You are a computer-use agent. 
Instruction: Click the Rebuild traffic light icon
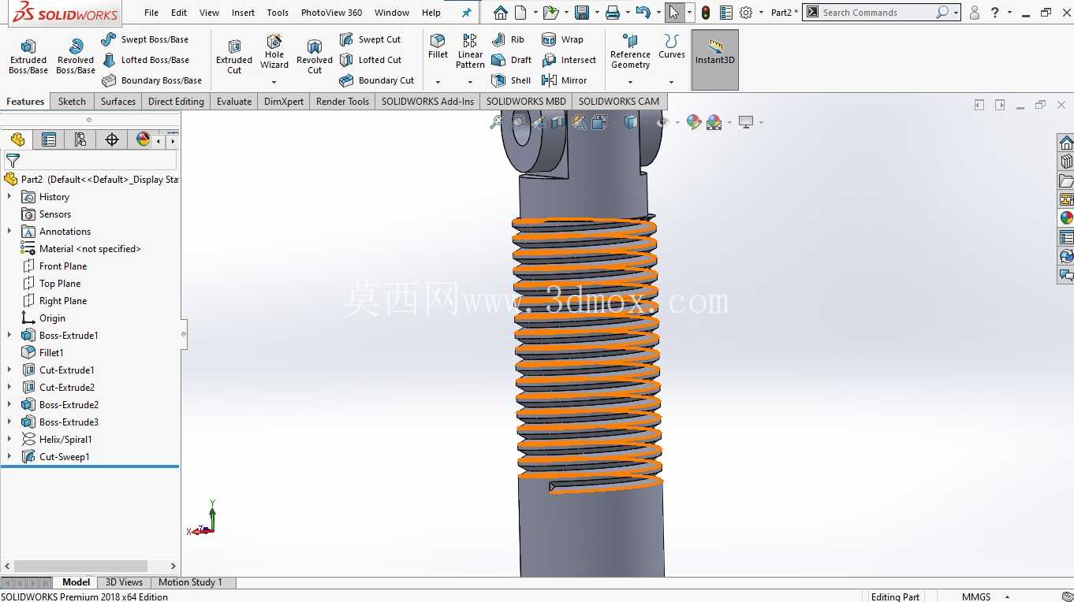point(705,13)
